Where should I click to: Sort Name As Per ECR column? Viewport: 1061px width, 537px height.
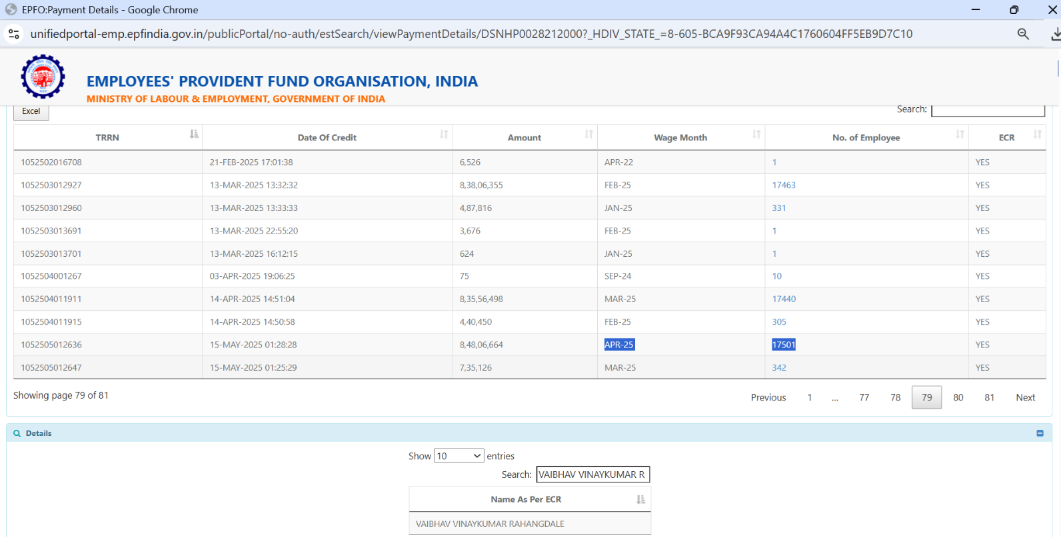(x=640, y=500)
